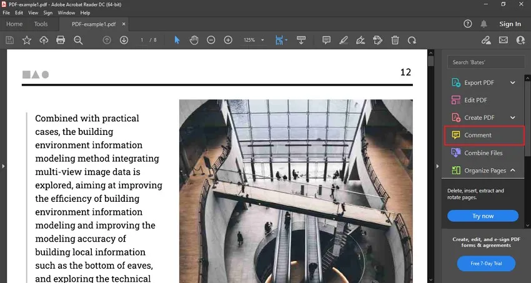Add a sticky note comment icon
Viewport: 531px width, 283px height.
coord(326,40)
